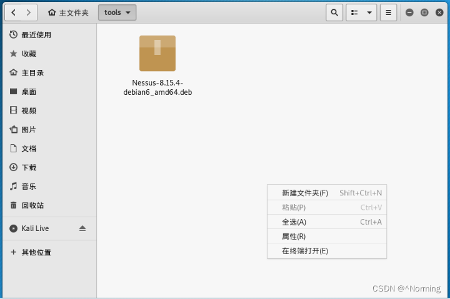Viewport: 450px width, 299px height.
Task: Expand the tools path dropdown
Action: pos(117,12)
